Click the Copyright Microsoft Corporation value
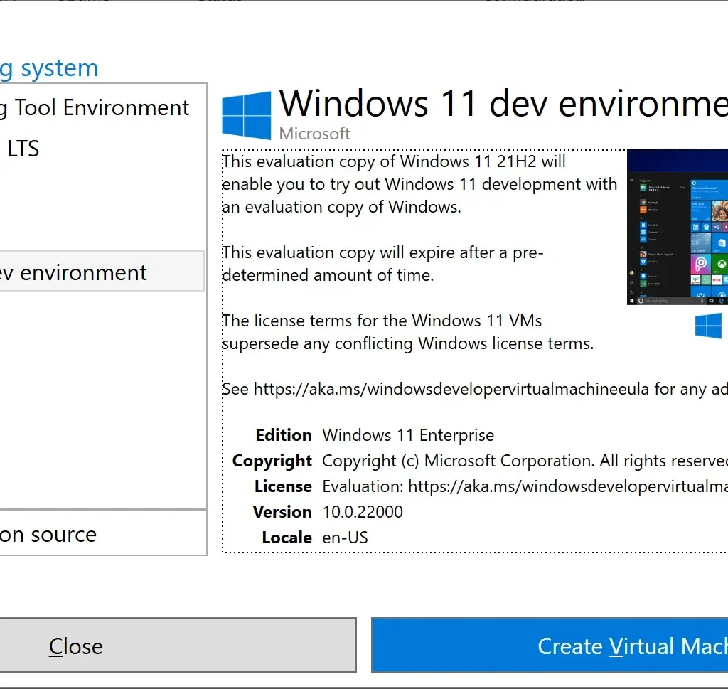The width and height of the screenshot is (728, 689). coord(525,461)
